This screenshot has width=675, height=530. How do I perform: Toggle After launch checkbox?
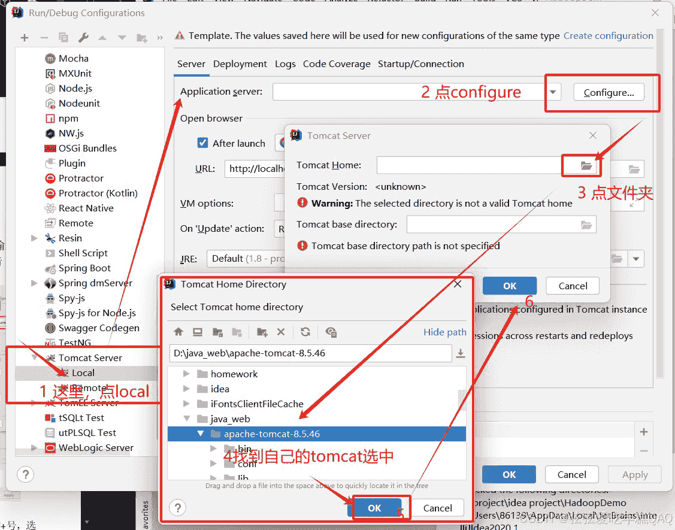point(202,143)
